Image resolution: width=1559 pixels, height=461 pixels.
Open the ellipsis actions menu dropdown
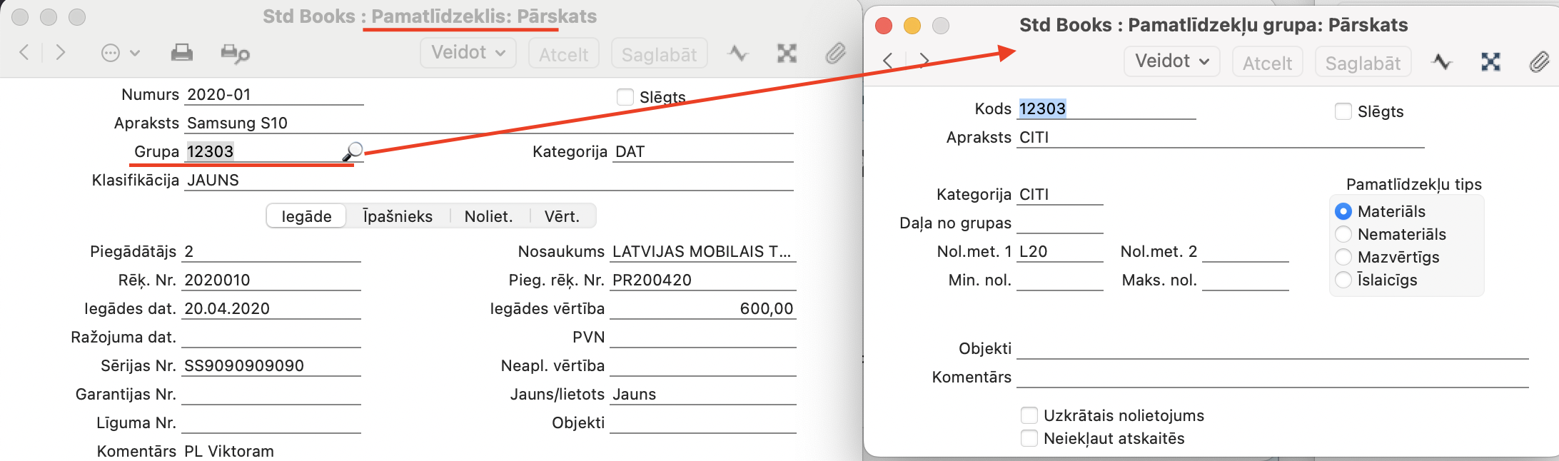120,54
